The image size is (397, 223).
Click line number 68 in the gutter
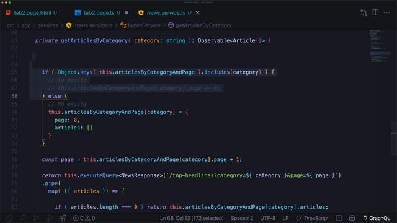[x=14, y=96]
